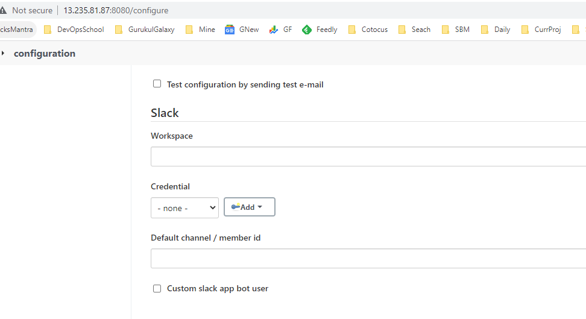Open the GNew bookmark icon
Screen dimensions: 586x319
(230, 30)
